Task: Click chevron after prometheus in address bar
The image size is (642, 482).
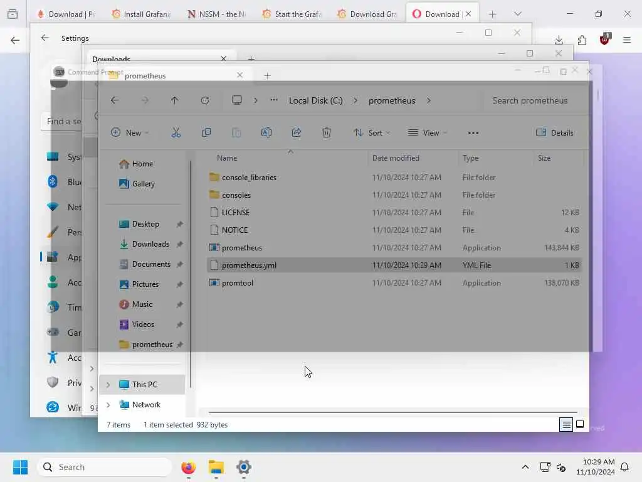Action: pyautogui.click(x=429, y=100)
